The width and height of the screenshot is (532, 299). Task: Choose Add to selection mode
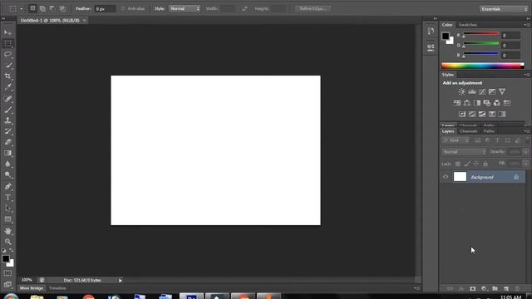click(42, 8)
